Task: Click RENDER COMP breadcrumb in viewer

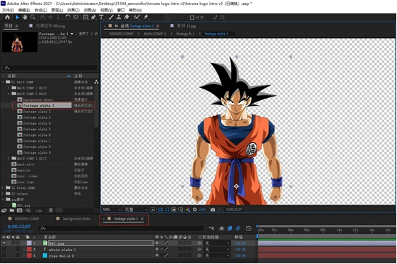Action: tap(121, 34)
